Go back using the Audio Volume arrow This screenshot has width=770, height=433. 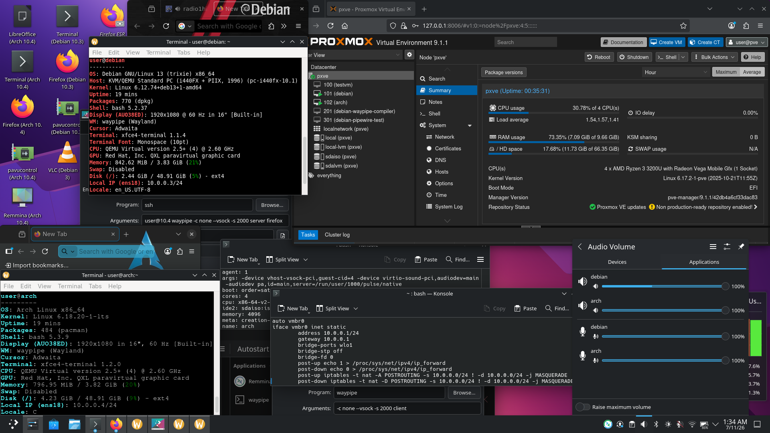click(x=580, y=247)
